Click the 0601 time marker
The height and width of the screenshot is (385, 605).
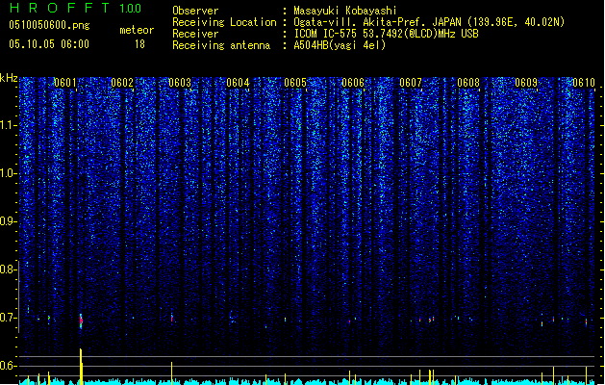(x=65, y=83)
